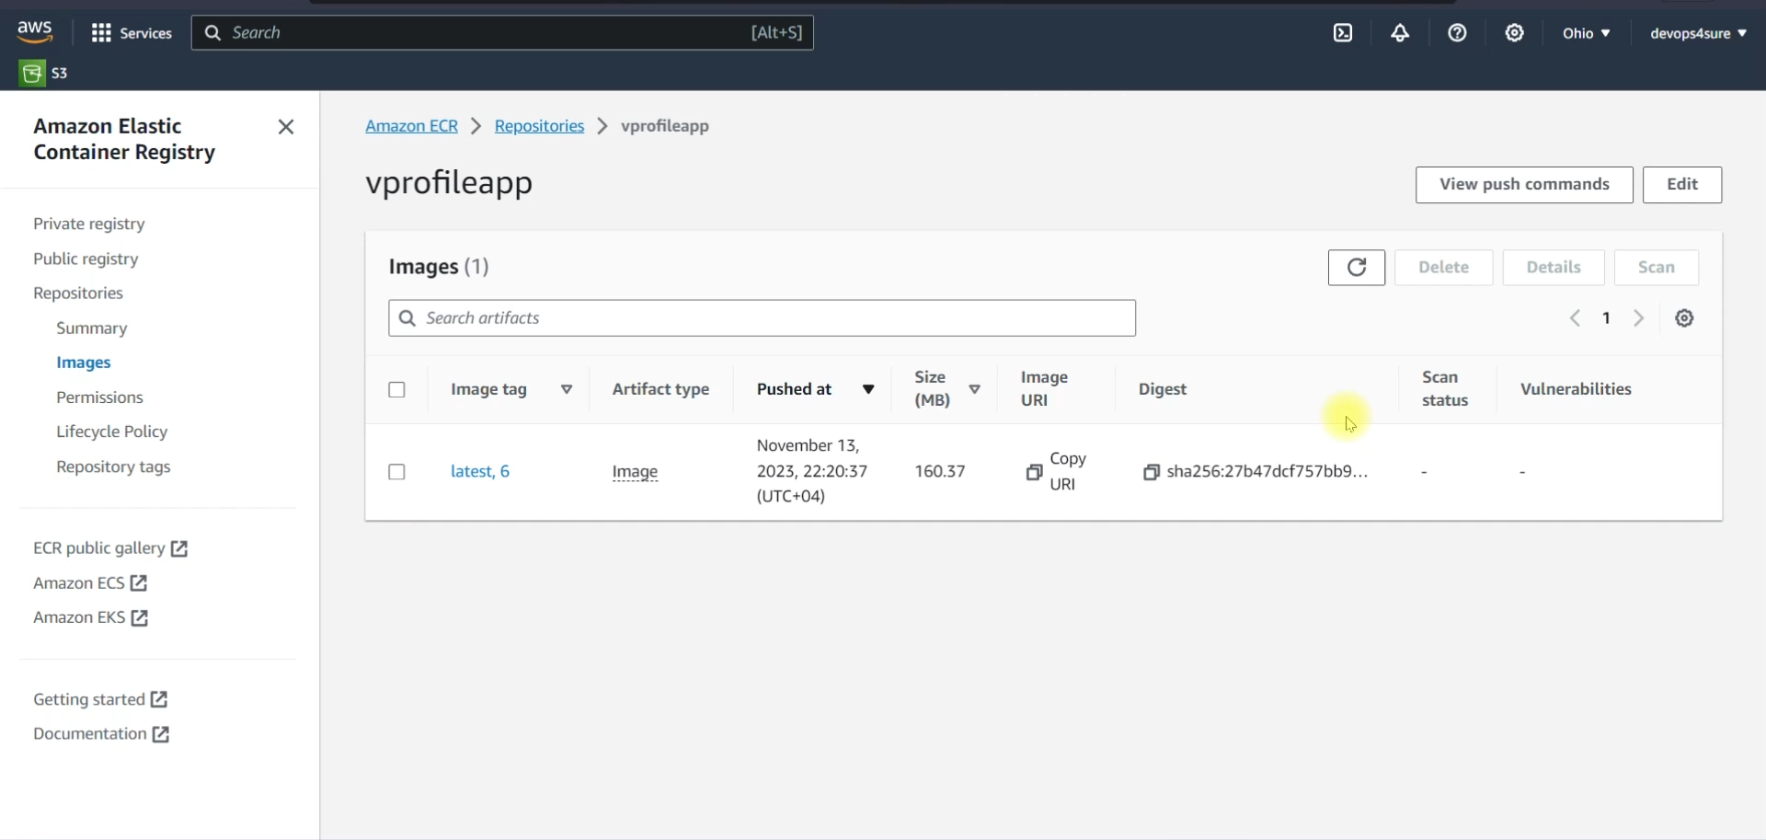
Task: Click the Scan status column header
Action: pyautogui.click(x=1445, y=389)
